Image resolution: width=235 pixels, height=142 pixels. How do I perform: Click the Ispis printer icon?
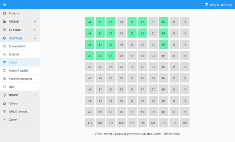click(x=4, y=87)
